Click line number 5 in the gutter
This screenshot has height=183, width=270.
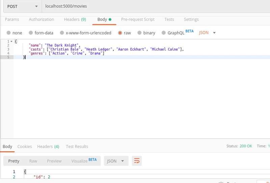pyautogui.click(x=8, y=57)
